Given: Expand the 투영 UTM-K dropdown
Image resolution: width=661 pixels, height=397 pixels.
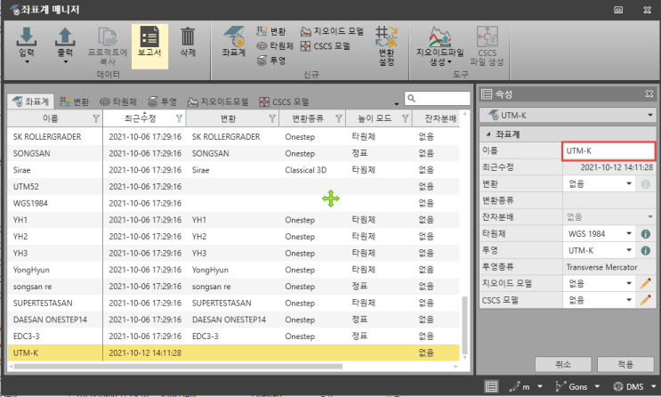Looking at the screenshot, I should [629, 251].
